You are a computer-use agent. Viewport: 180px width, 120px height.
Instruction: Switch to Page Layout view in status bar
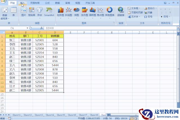pos(135,118)
